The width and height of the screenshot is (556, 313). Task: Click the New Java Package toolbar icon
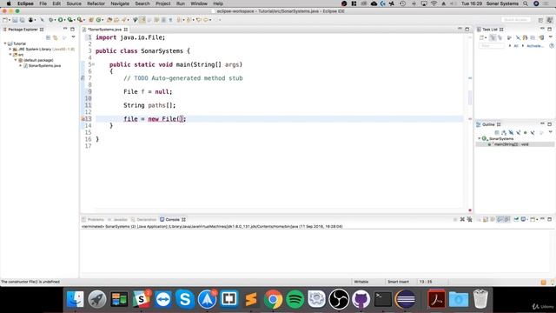tap(91, 20)
